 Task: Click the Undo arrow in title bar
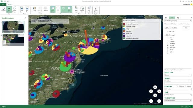5,1
